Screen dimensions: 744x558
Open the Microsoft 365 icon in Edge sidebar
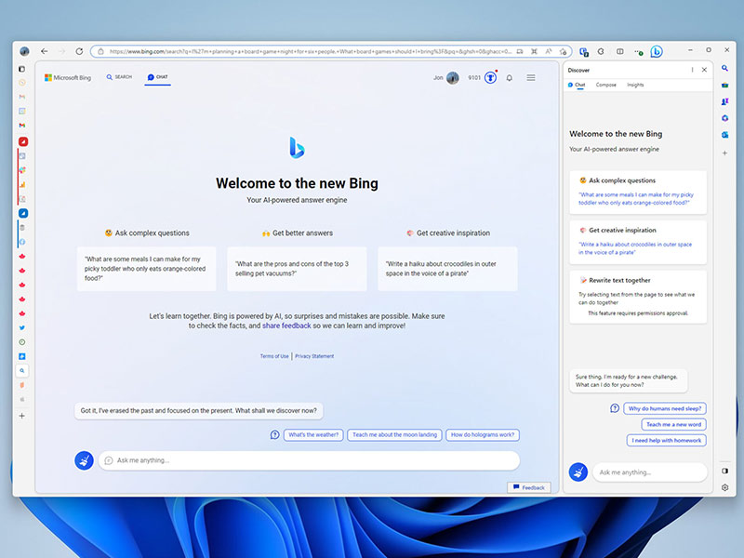[x=725, y=118]
